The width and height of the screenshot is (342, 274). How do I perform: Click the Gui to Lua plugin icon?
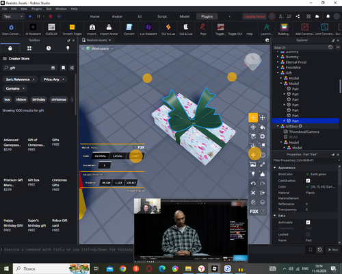[x=168, y=27]
